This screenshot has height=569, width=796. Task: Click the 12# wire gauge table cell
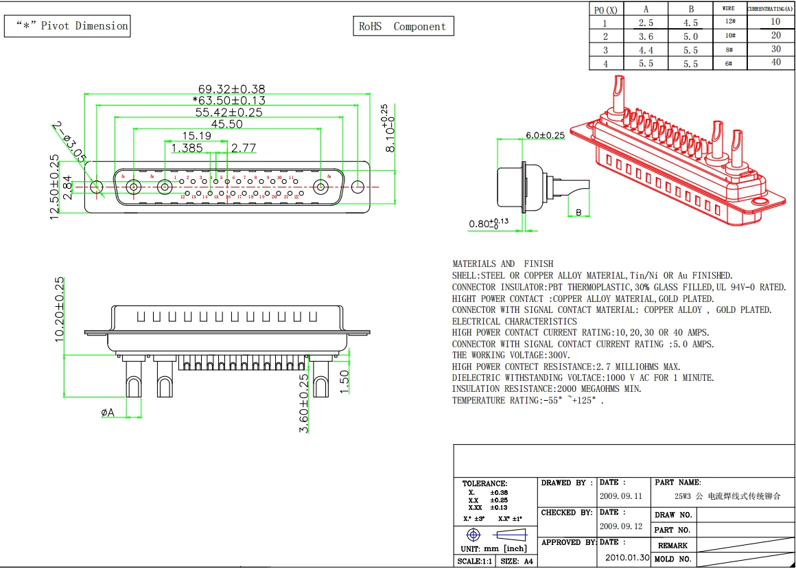[729, 22]
